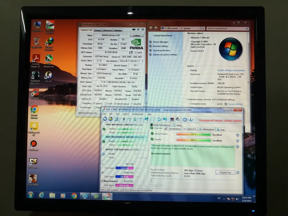Image resolution: width=288 pixels, height=216 pixels.
Task: Toggle the DirectML checkbox
Action: 132,104
